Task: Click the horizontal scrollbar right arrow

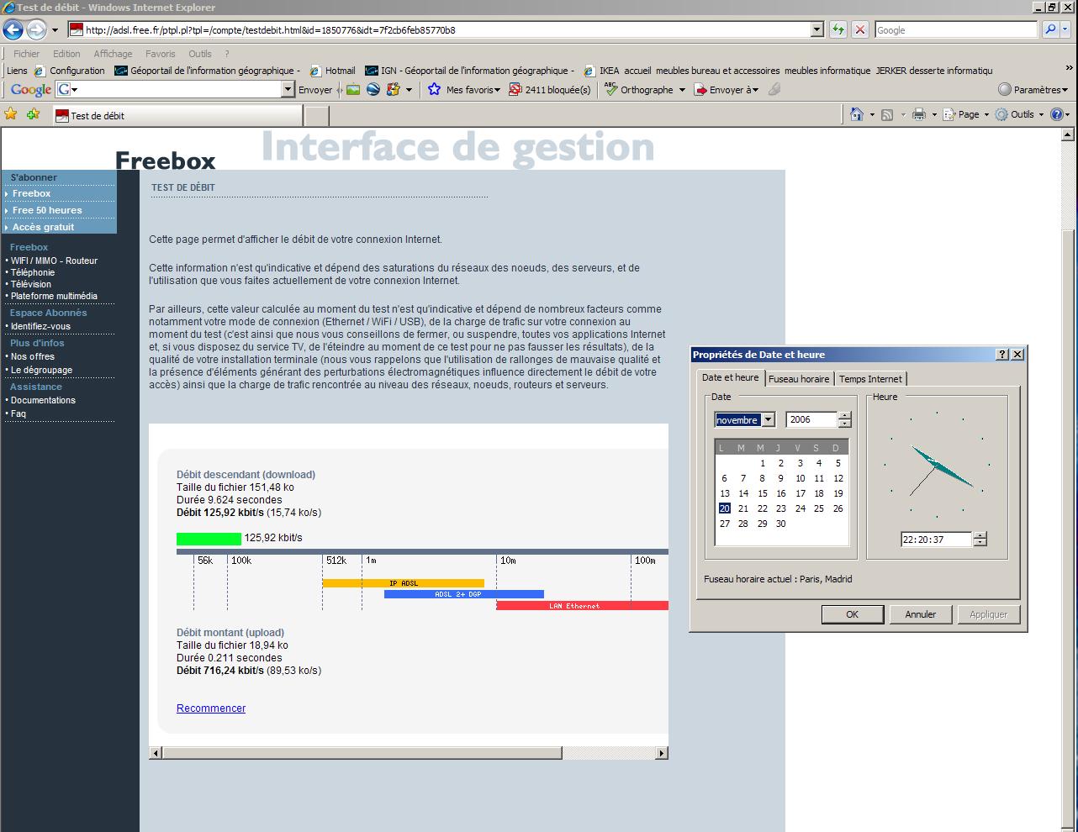Action: pos(662,753)
